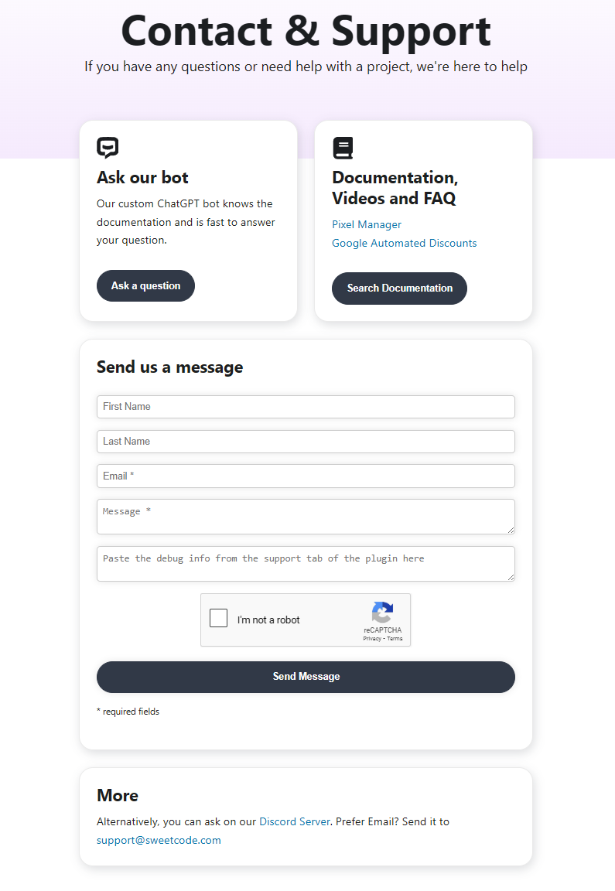Open the reCAPTCHA Privacy link
615x891 pixels.
tap(371, 639)
